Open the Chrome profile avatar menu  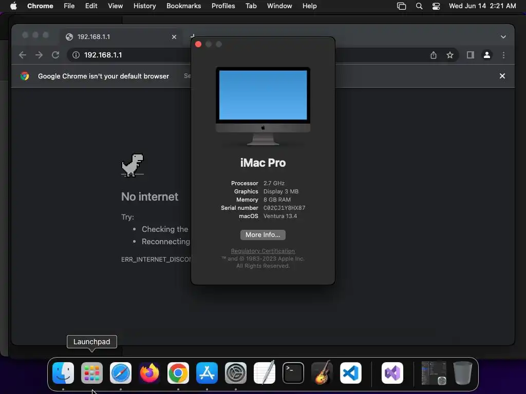pos(487,55)
